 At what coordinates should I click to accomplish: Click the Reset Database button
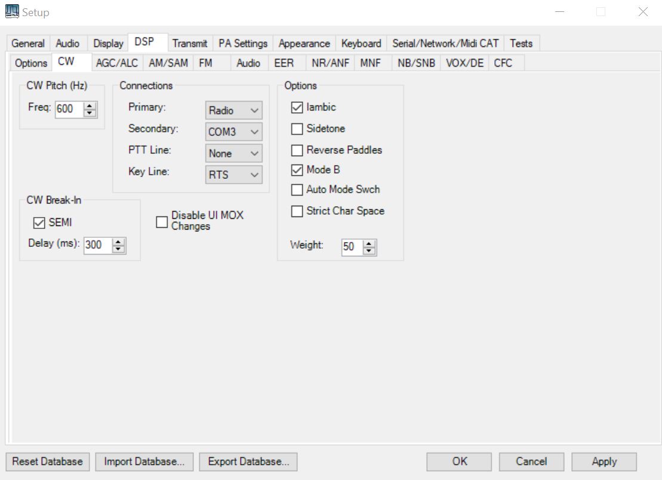pos(48,462)
